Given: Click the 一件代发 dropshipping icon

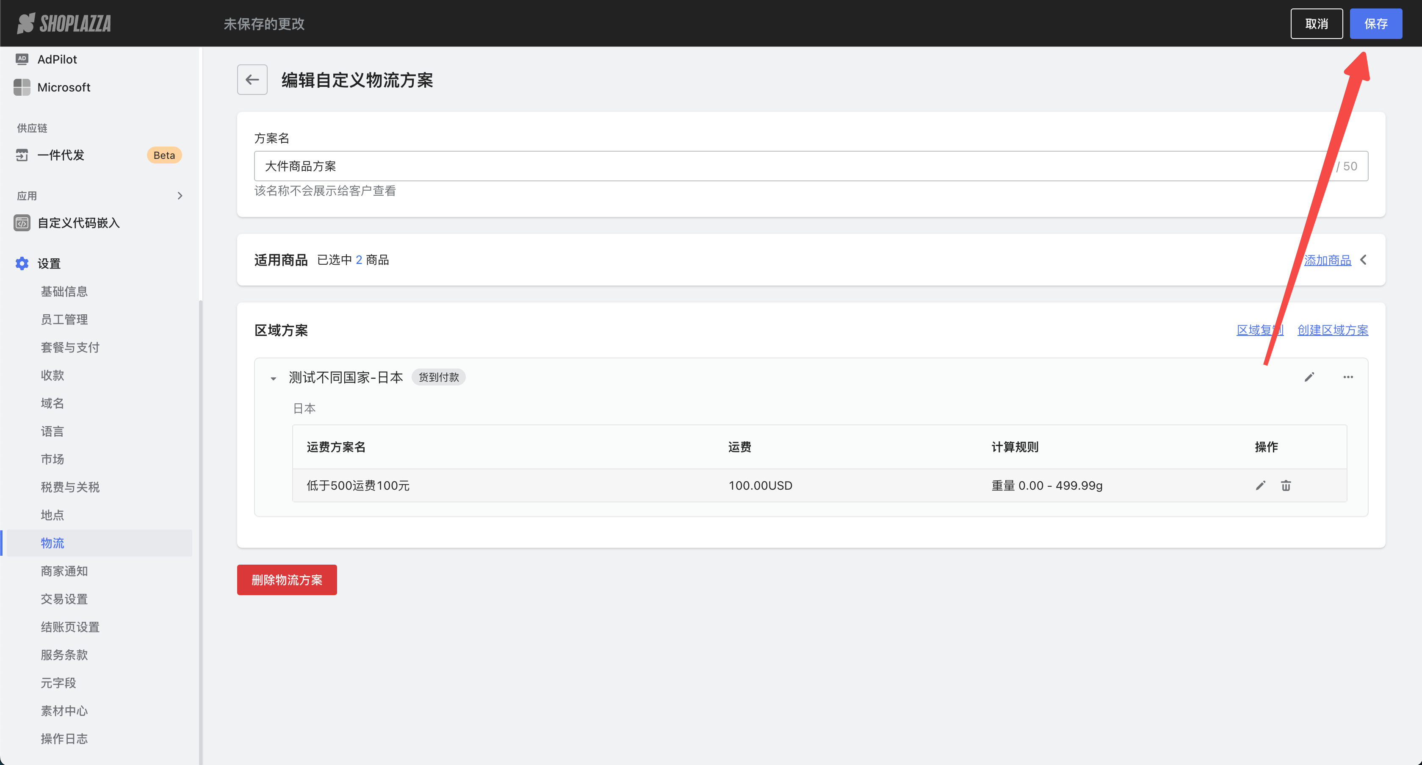Looking at the screenshot, I should point(22,155).
